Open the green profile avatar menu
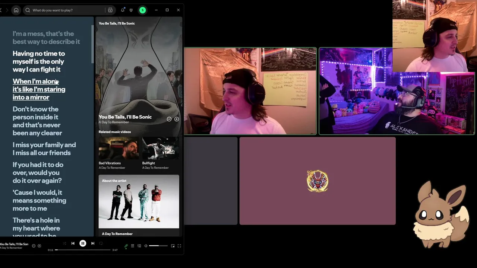This screenshot has width=477, height=268. (x=142, y=10)
